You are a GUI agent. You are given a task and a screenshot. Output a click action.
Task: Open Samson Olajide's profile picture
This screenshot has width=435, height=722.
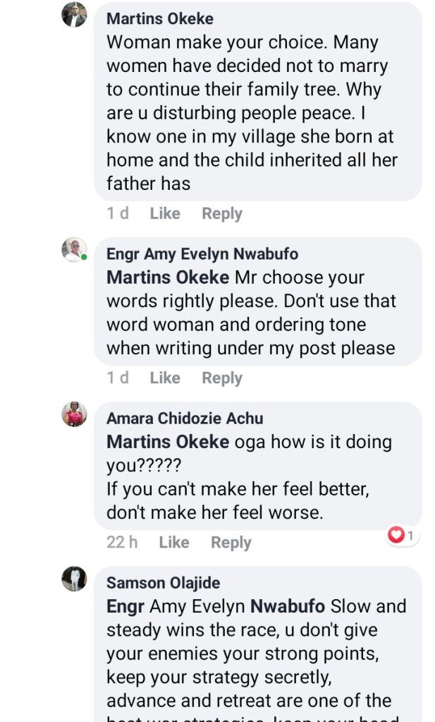point(74,579)
